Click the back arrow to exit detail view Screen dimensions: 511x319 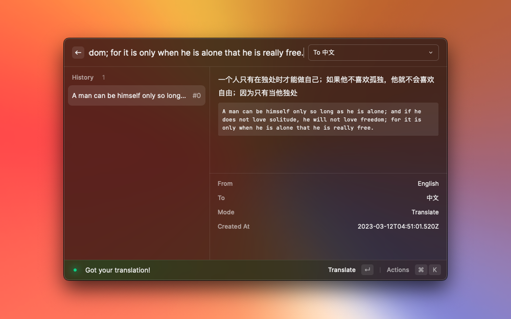pyautogui.click(x=78, y=53)
